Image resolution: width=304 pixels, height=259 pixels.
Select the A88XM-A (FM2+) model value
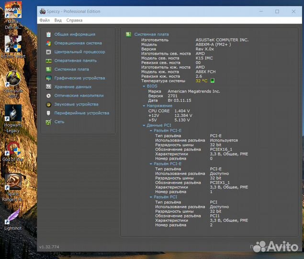coord(213,45)
